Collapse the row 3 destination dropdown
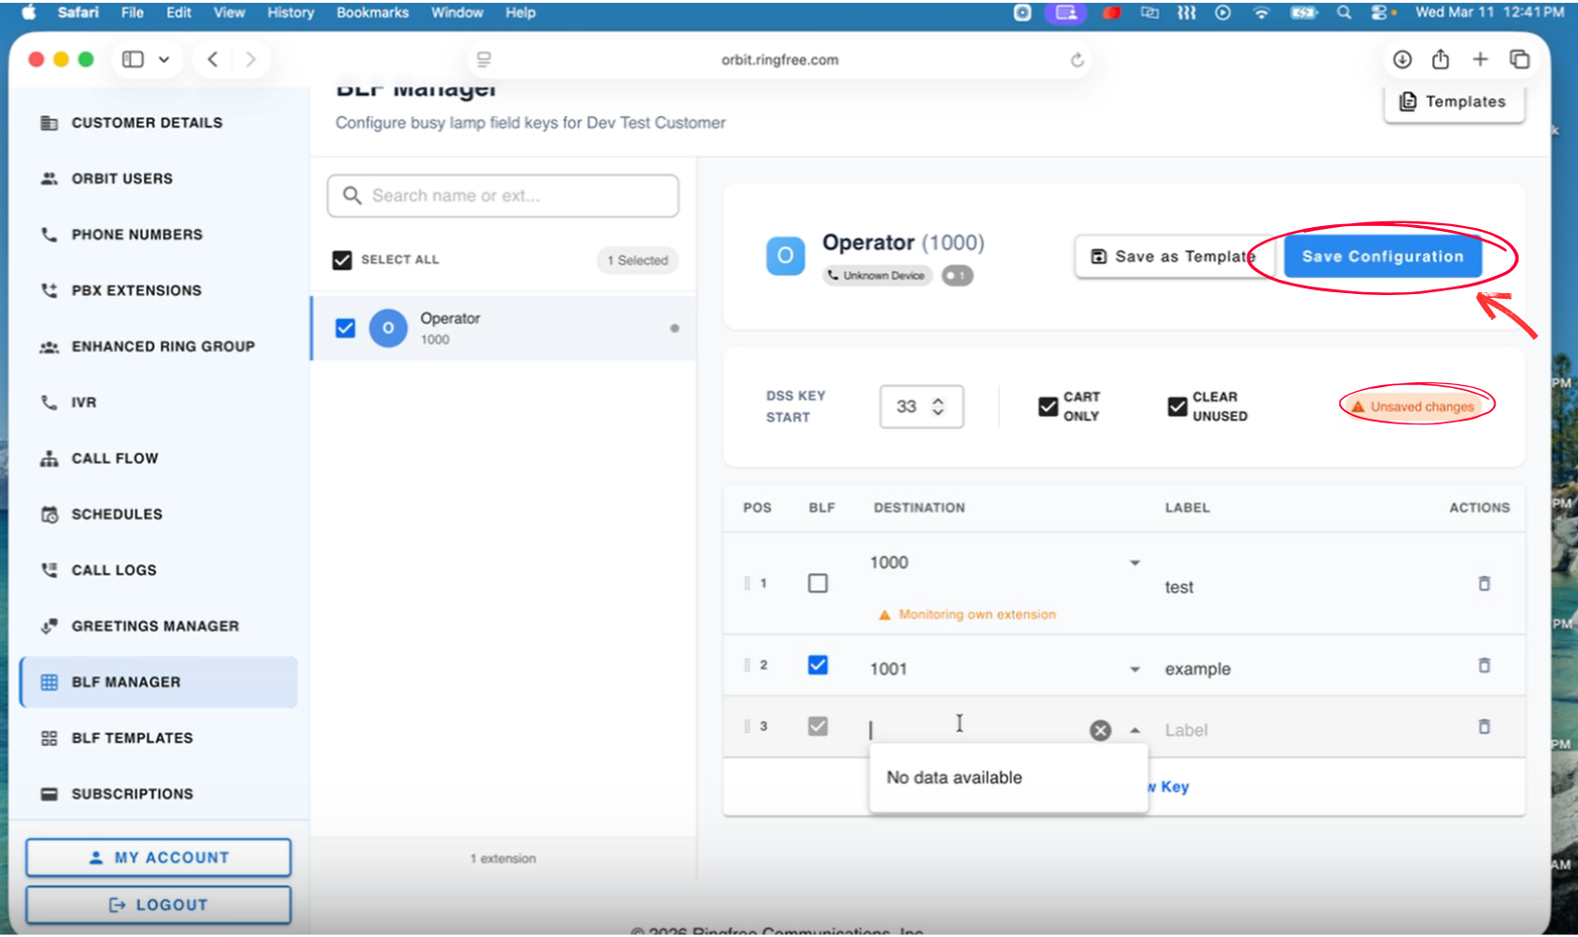 pyautogui.click(x=1135, y=730)
